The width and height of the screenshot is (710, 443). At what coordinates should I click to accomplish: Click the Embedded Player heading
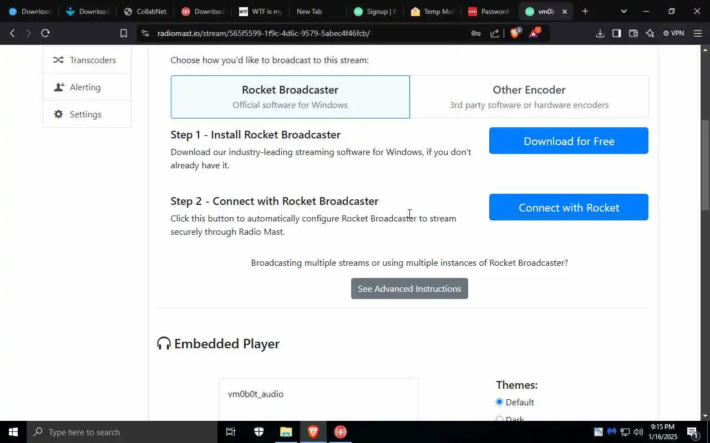[227, 343]
